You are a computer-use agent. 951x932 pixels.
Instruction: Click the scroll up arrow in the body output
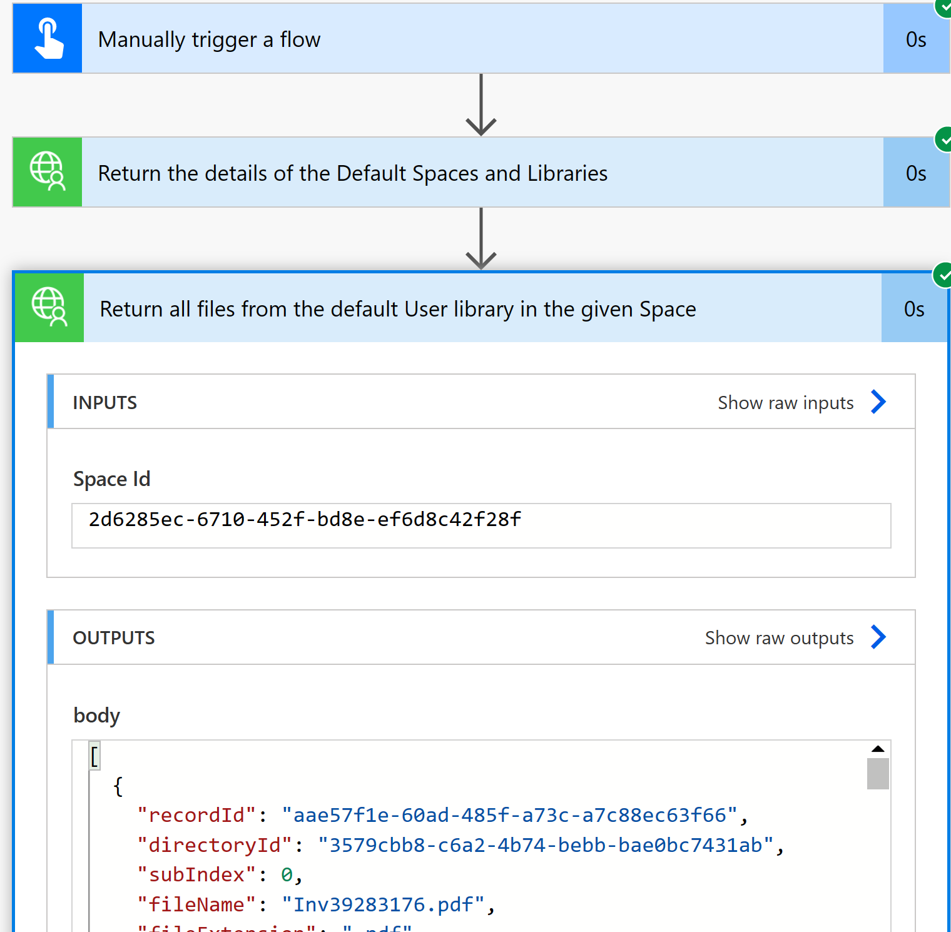point(878,749)
